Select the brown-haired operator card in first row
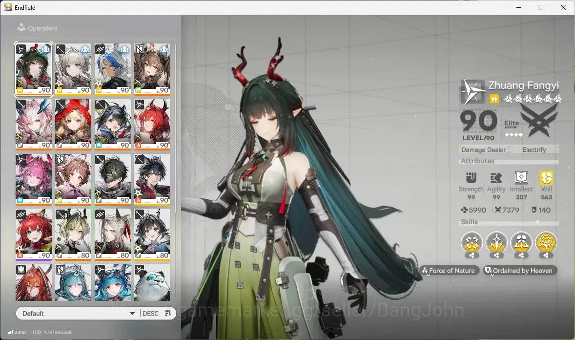Image resolution: width=575 pixels, height=340 pixels. point(152,69)
